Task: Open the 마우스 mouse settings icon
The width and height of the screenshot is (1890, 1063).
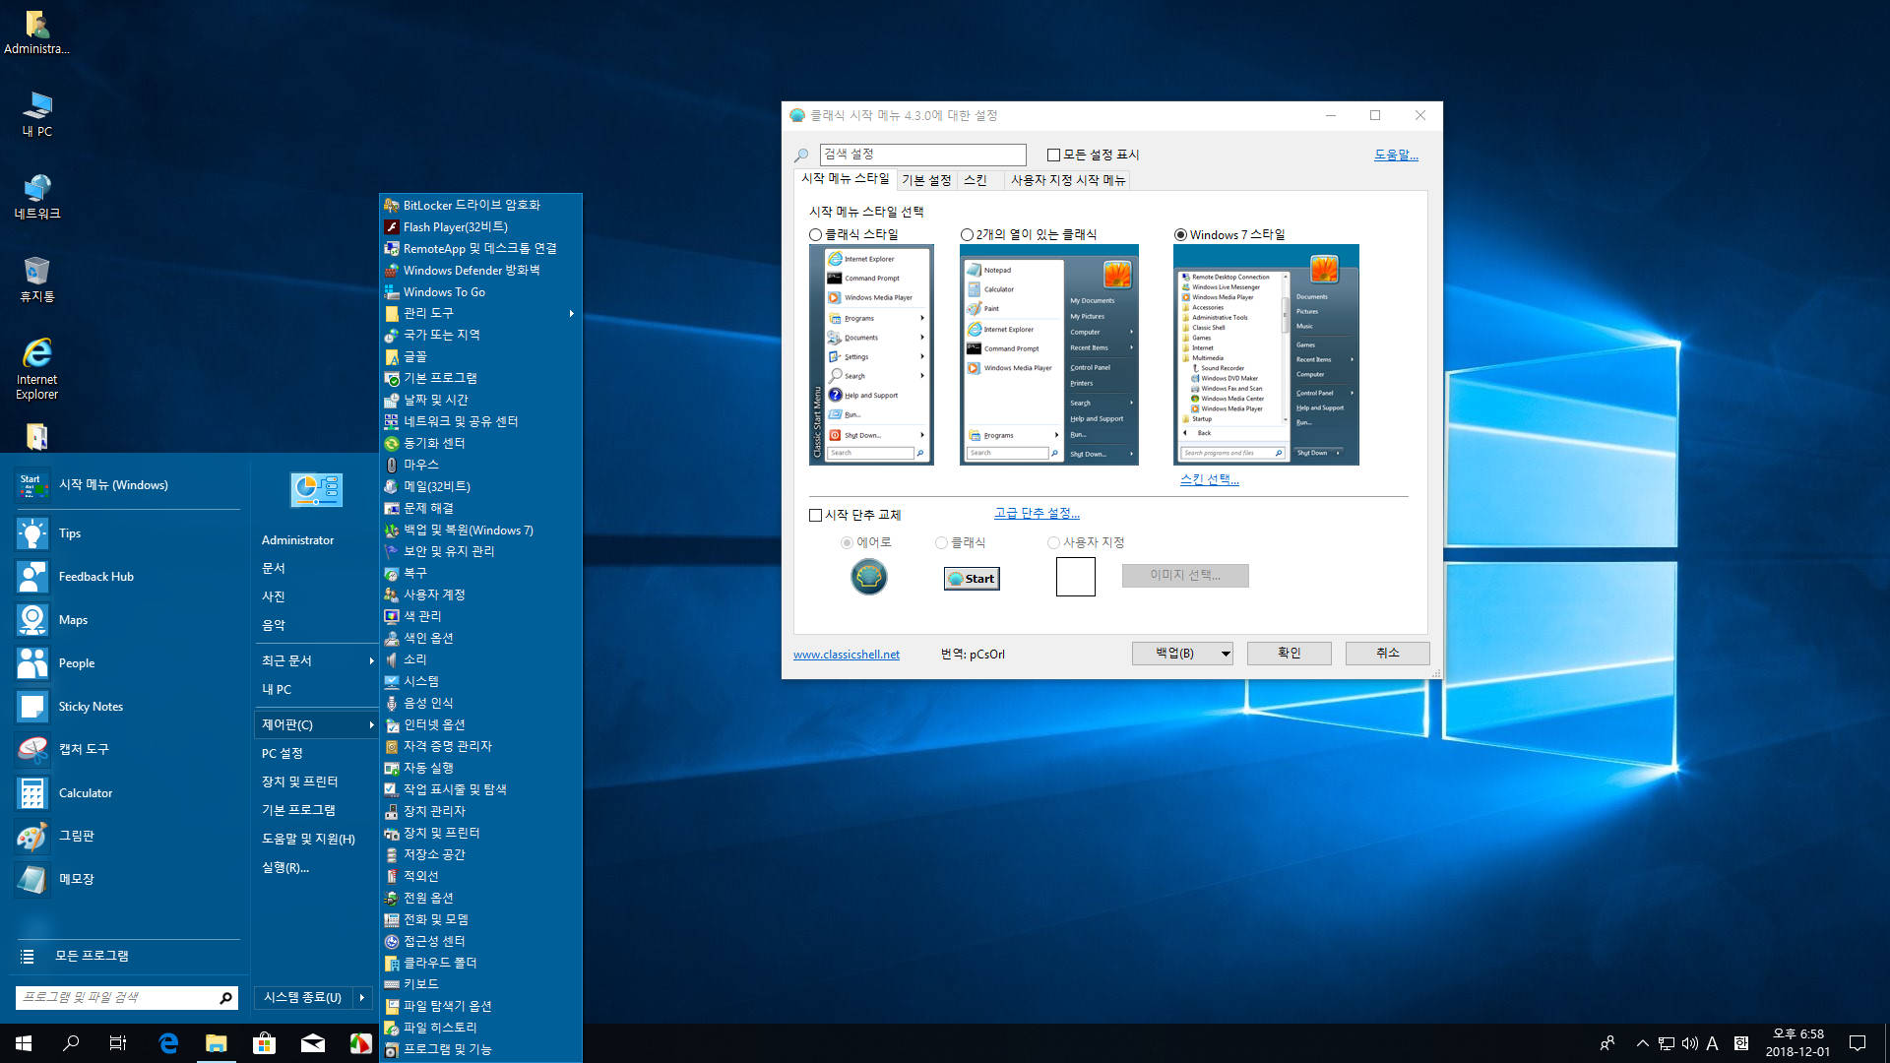Action: click(x=392, y=465)
